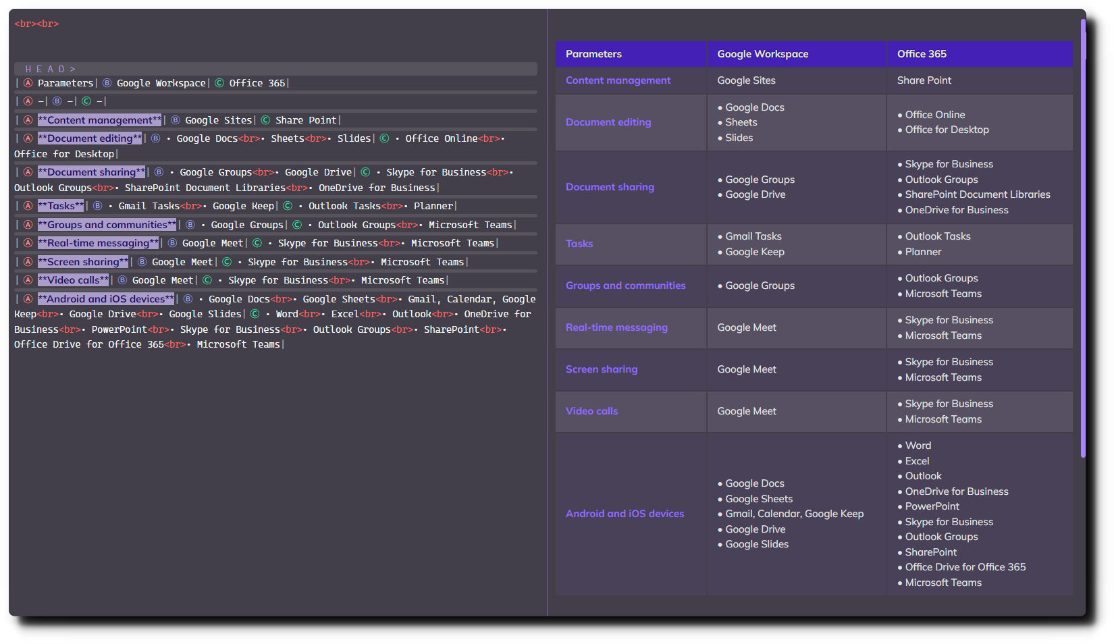
Task: Click Android and iOS devices in preview table
Action: [x=625, y=514]
